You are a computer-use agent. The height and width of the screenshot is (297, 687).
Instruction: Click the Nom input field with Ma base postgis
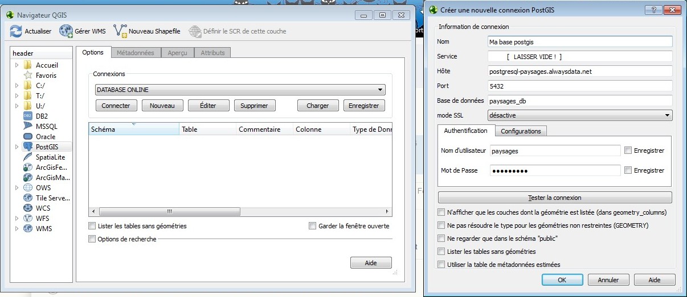[580, 41]
